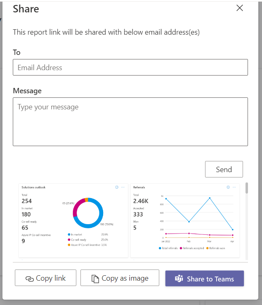The image size is (262, 305).
Task: Click the Copy as image document icon
Action: (95, 279)
